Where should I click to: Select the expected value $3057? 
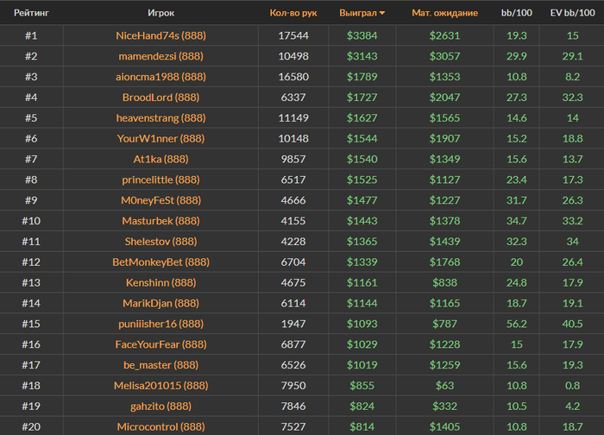[445, 56]
